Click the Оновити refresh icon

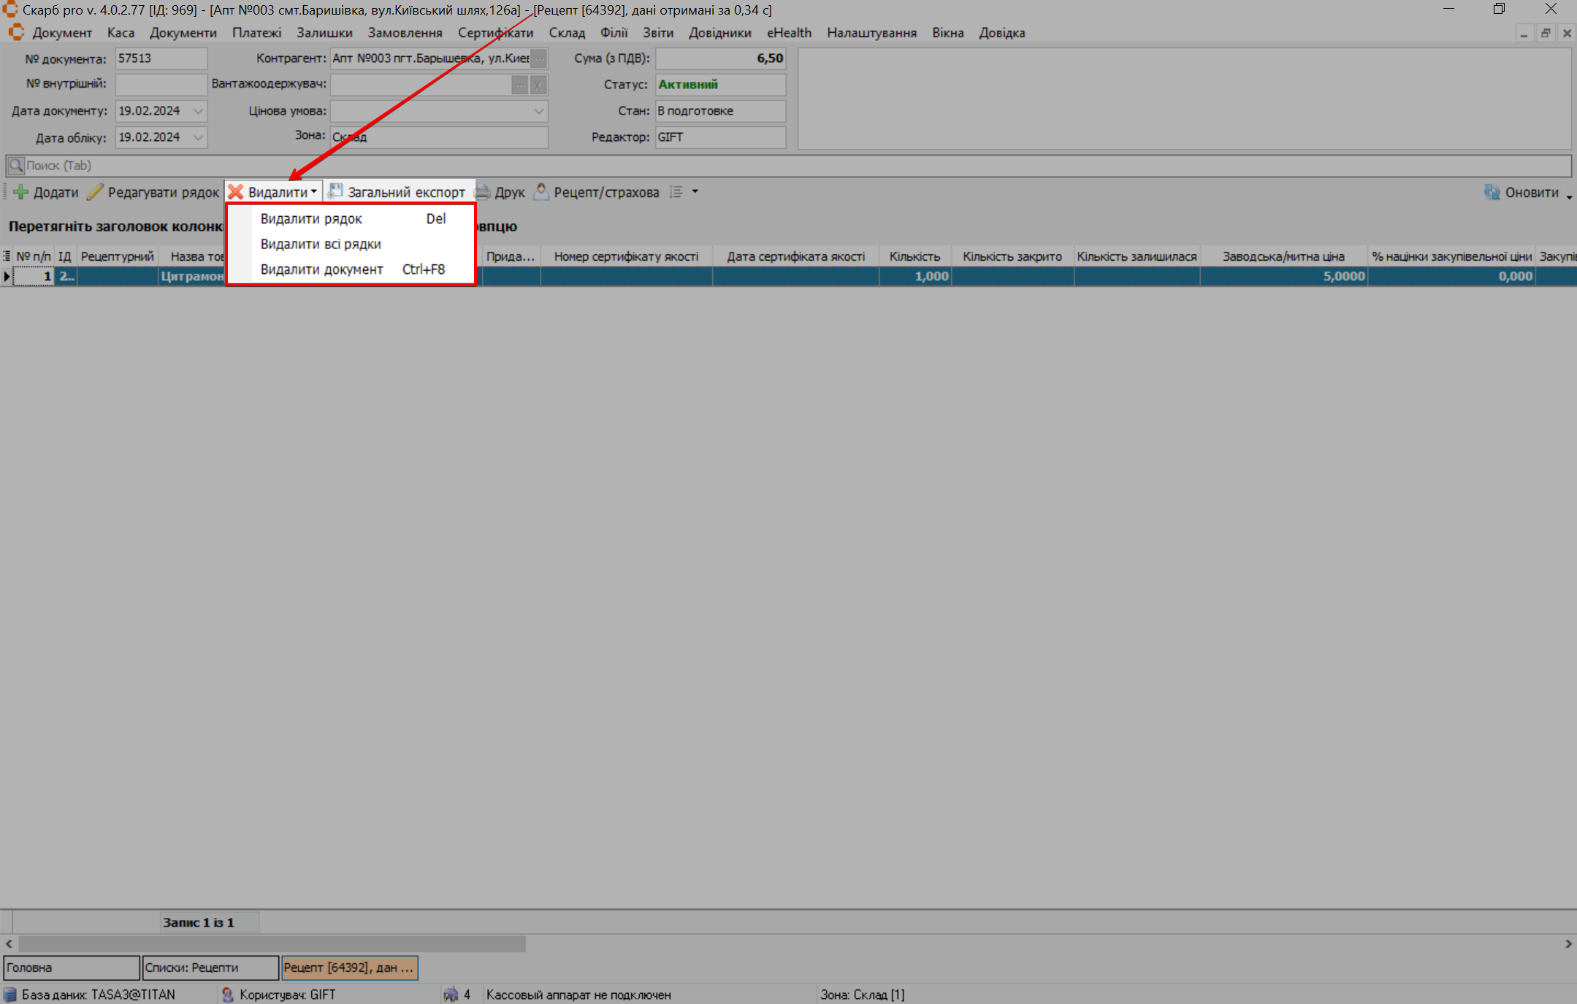pos(1492,192)
